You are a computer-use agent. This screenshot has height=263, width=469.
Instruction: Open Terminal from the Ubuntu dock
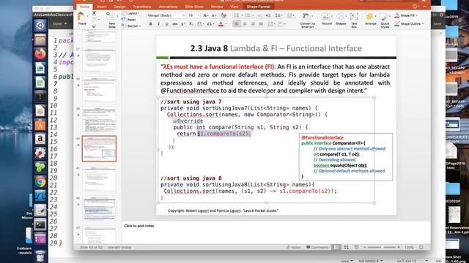(40, 224)
